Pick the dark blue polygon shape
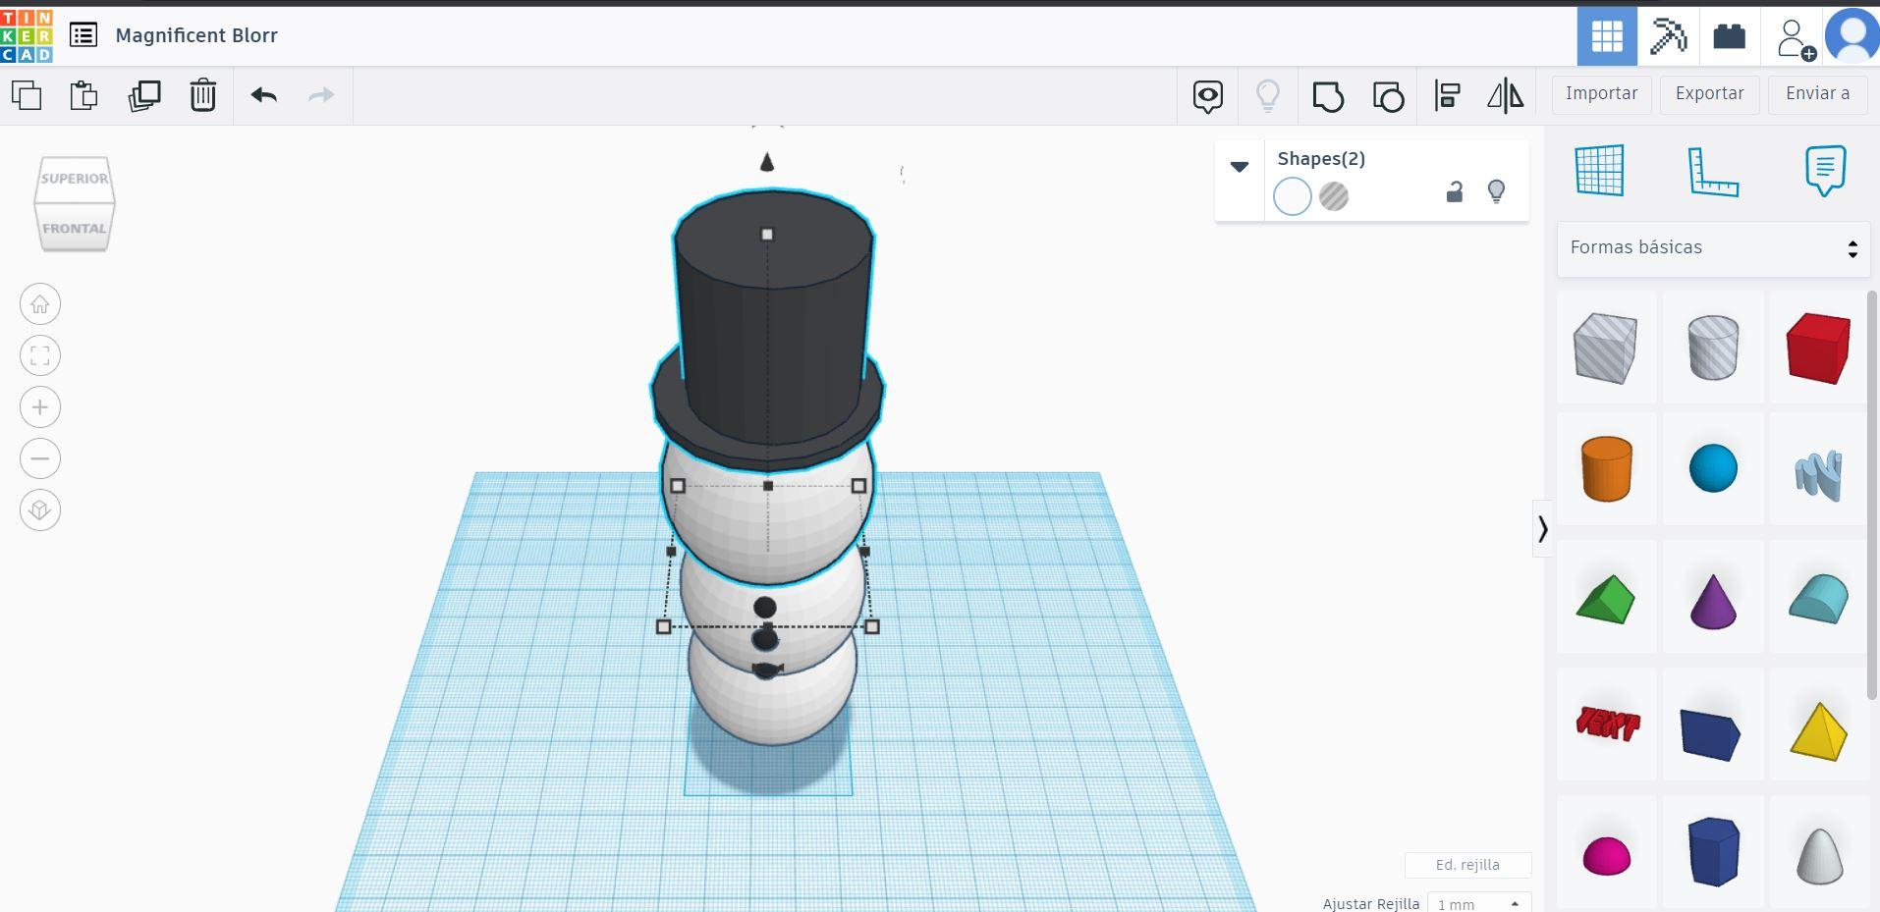Viewport: 1880px width, 912px height. coord(1713,851)
